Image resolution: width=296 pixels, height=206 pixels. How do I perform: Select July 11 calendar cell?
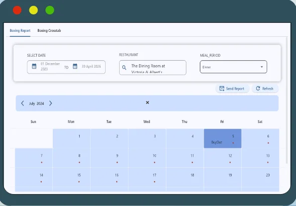coord(184,158)
